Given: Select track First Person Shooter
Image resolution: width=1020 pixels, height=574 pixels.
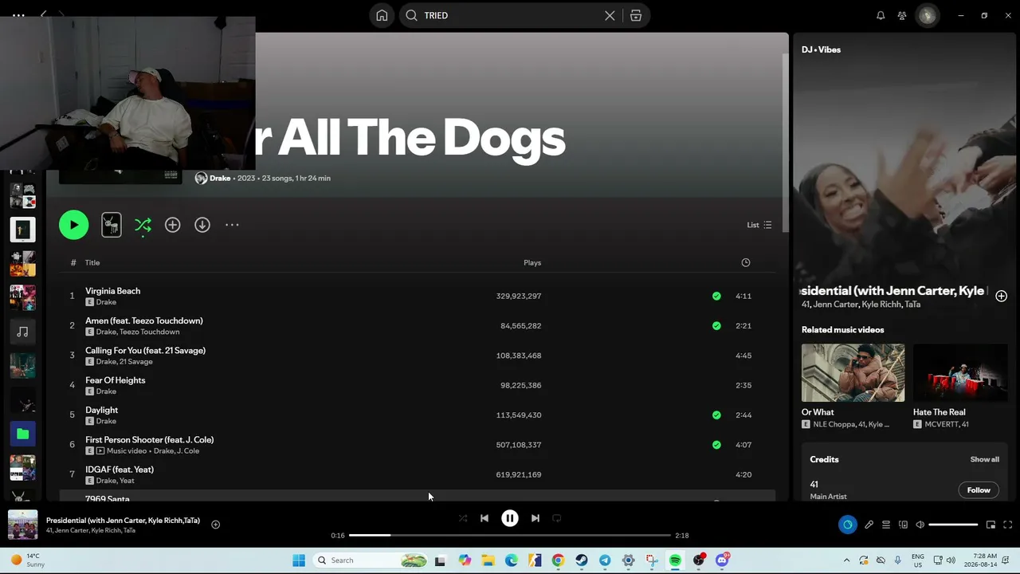Looking at the screenshot, I should pyautogui.click(x=417, y=445).
